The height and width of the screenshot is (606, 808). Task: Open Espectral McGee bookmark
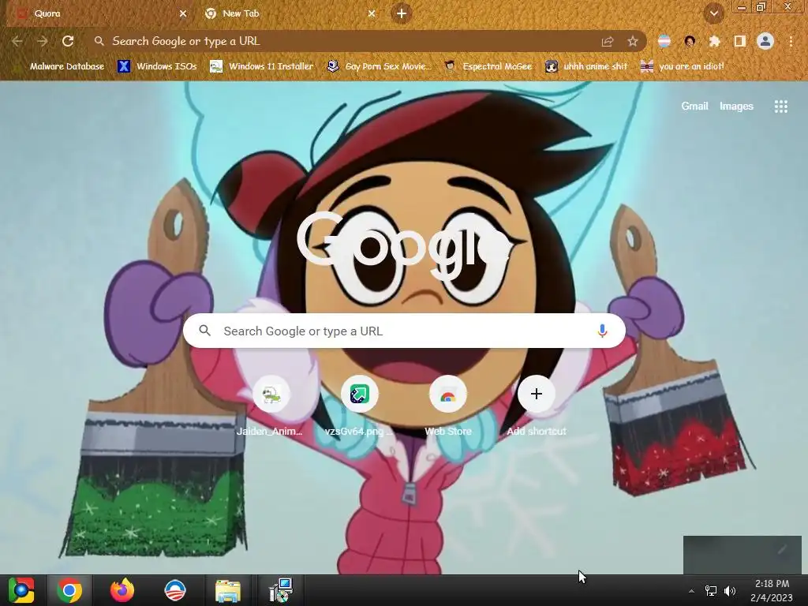488,66
